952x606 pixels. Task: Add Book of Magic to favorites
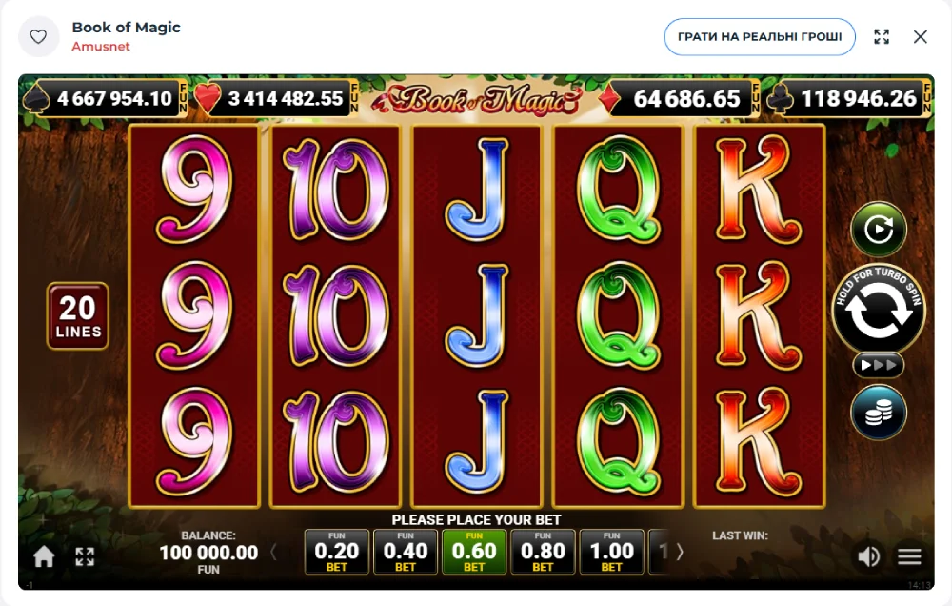click(x=38, y=37)
